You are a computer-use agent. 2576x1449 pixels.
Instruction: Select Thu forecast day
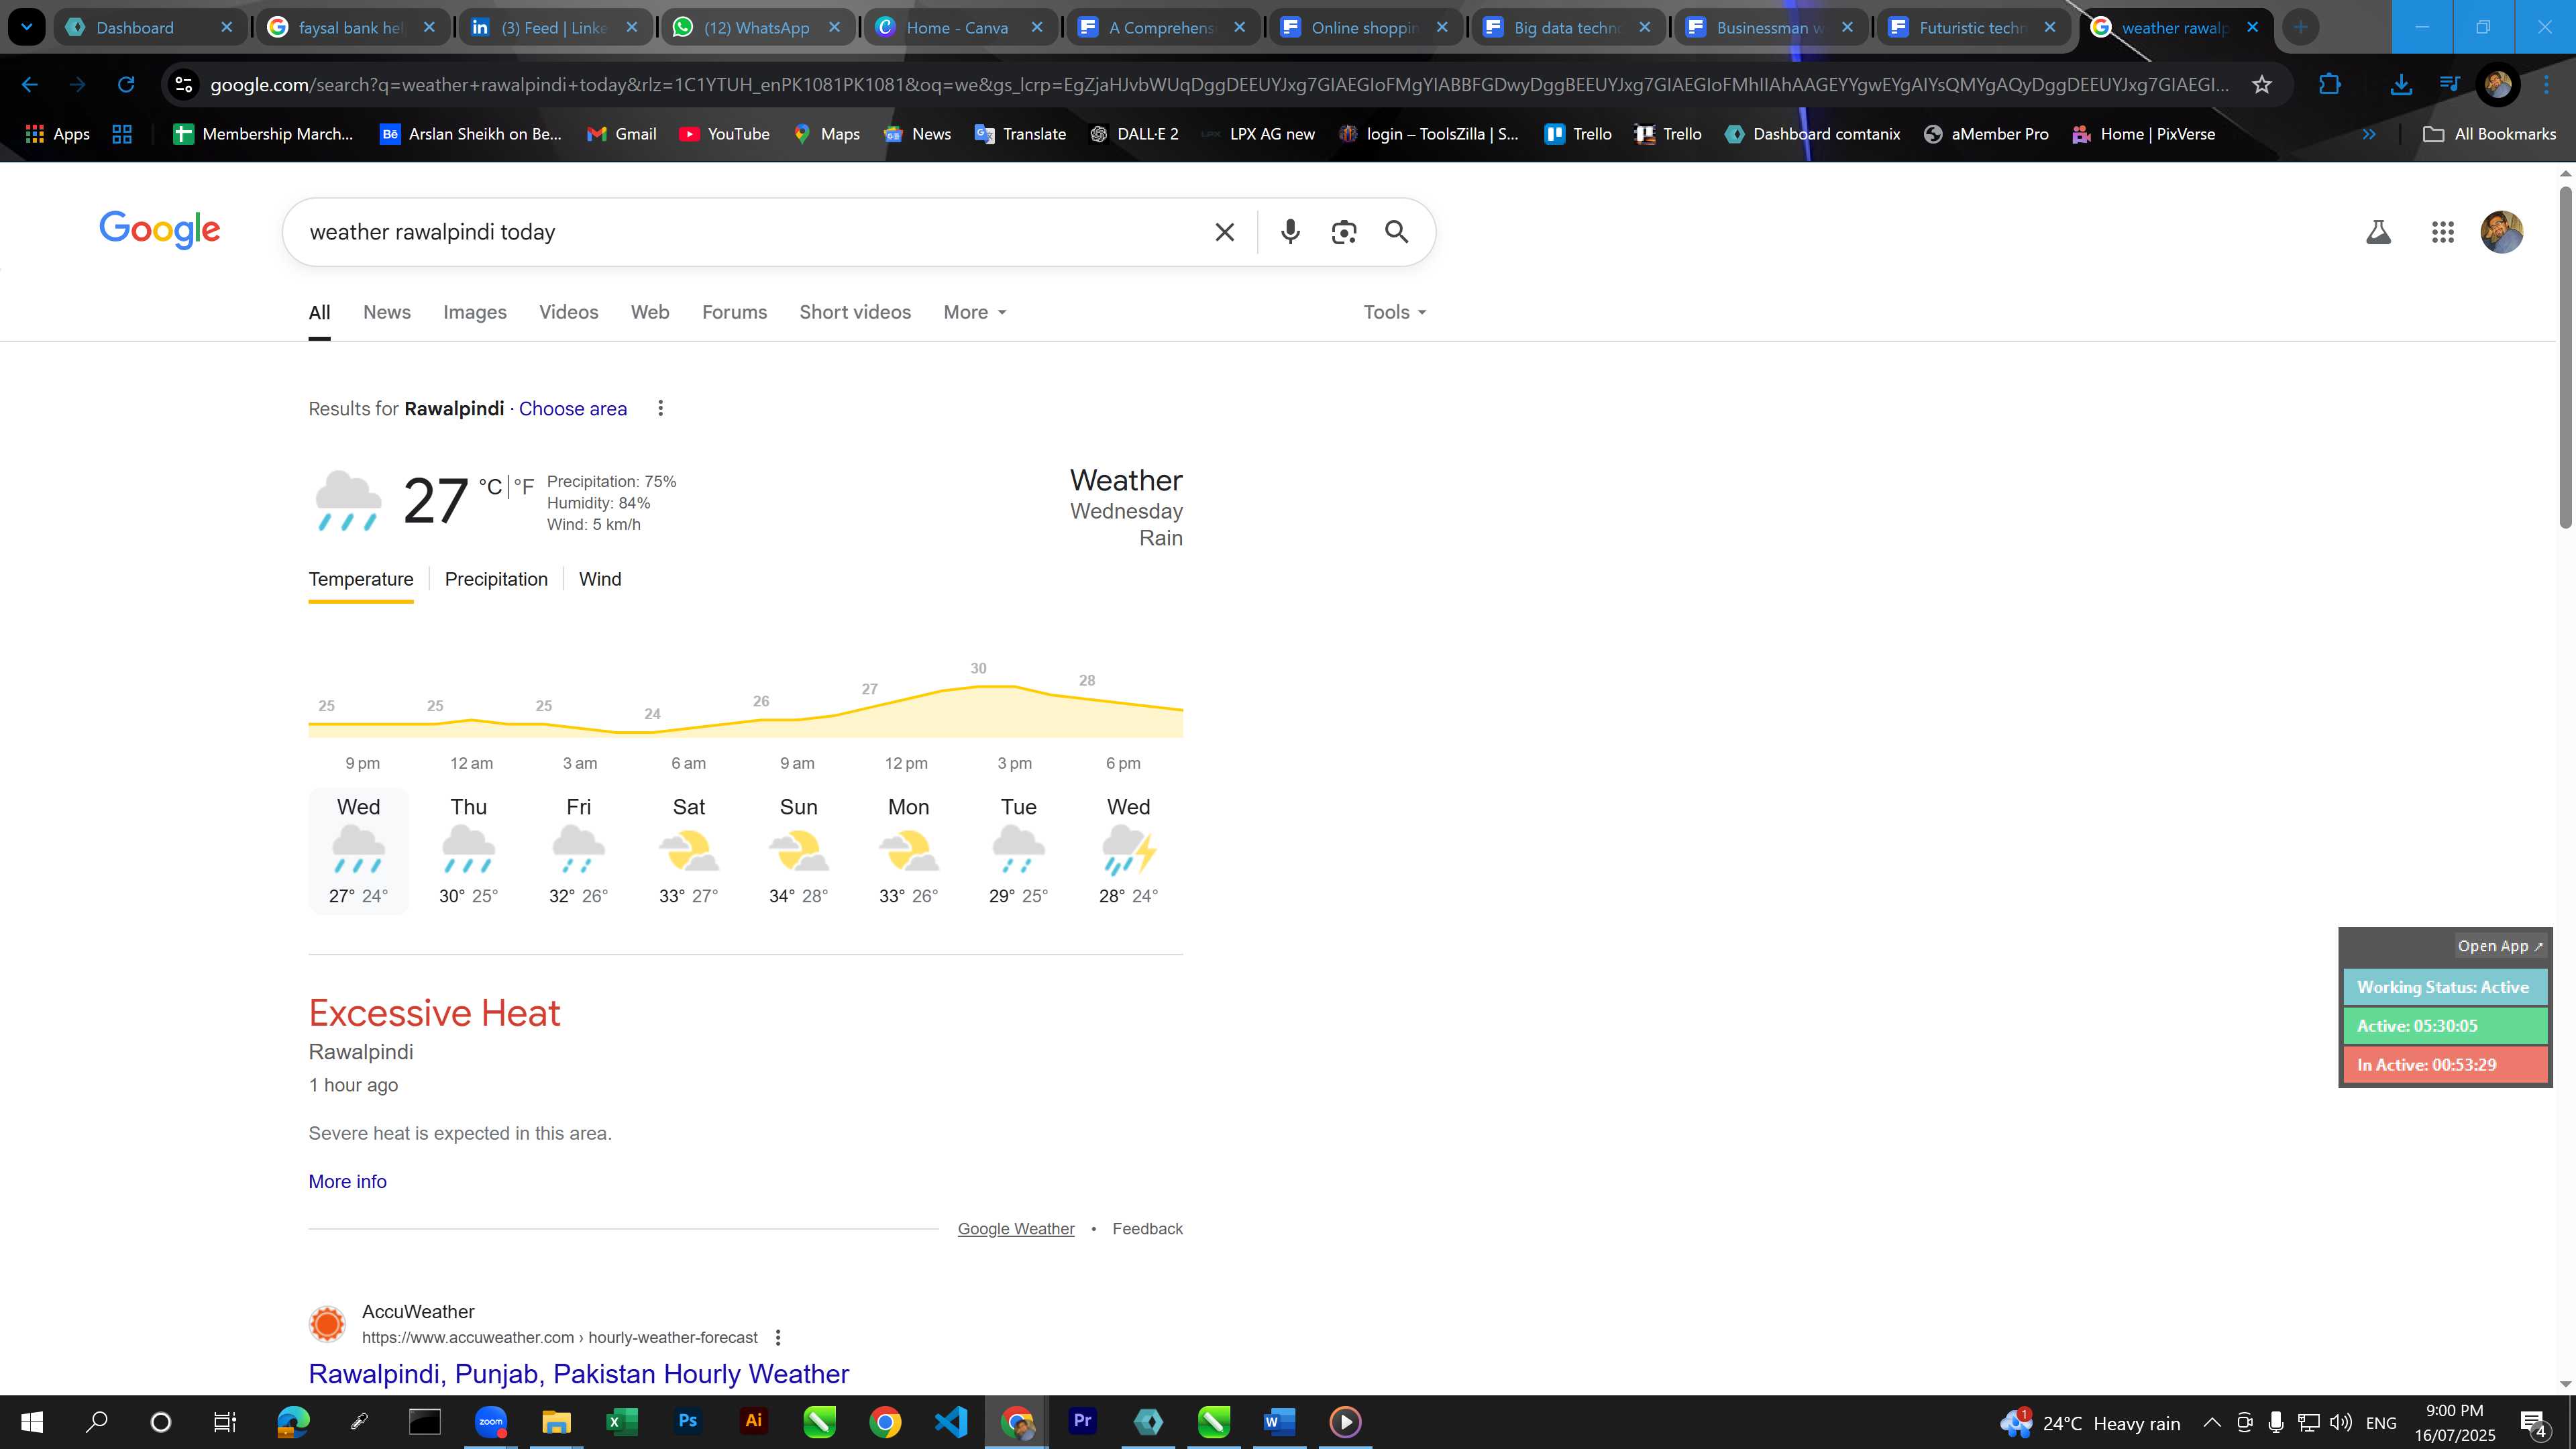coord(468,851)
